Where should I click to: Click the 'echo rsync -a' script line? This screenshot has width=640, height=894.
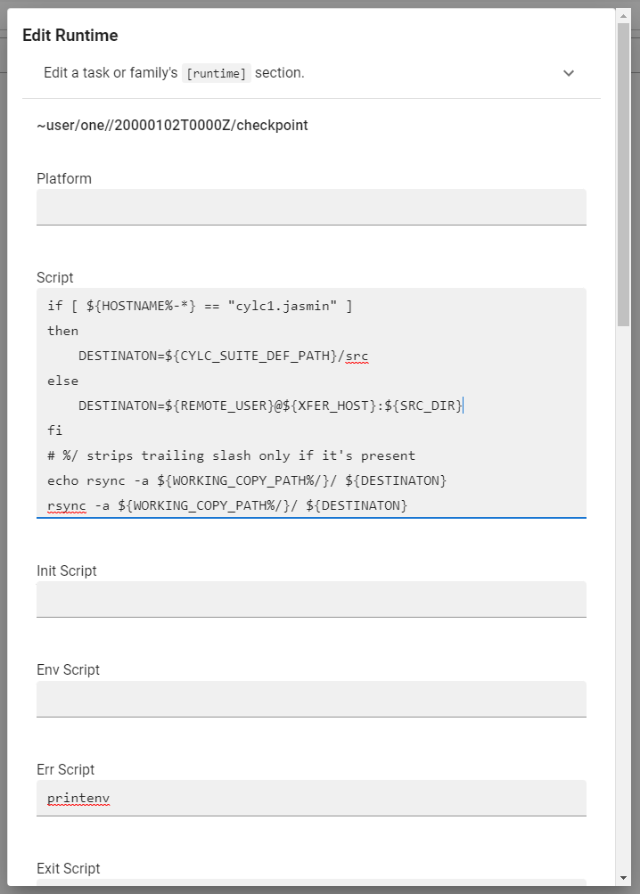click(x=247, y=480)
